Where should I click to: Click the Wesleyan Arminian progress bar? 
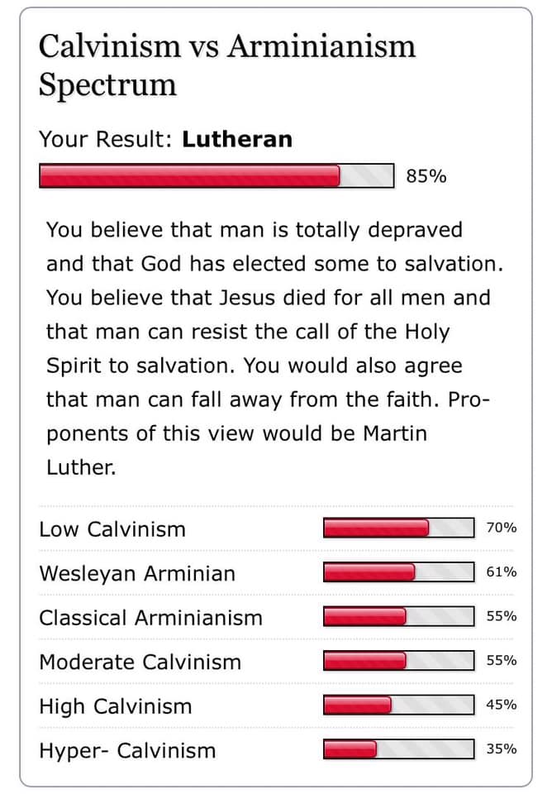click(399, 572)
